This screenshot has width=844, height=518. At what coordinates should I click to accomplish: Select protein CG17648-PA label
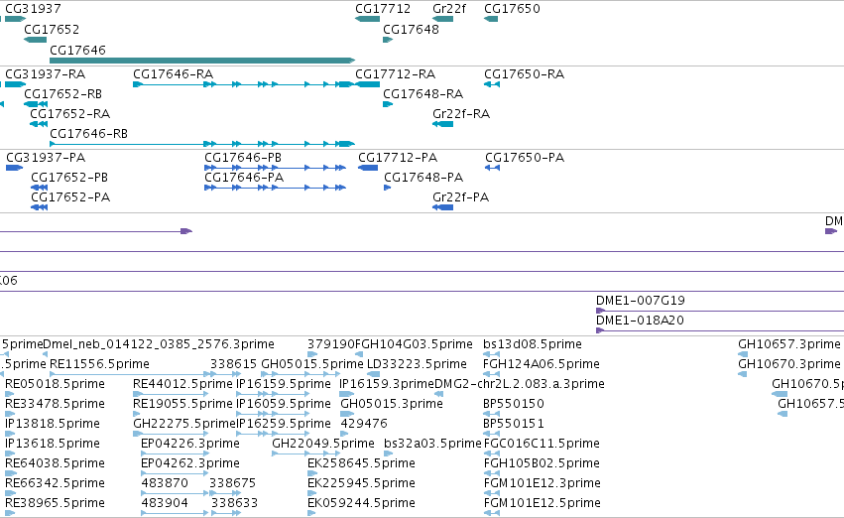[423, 178]
